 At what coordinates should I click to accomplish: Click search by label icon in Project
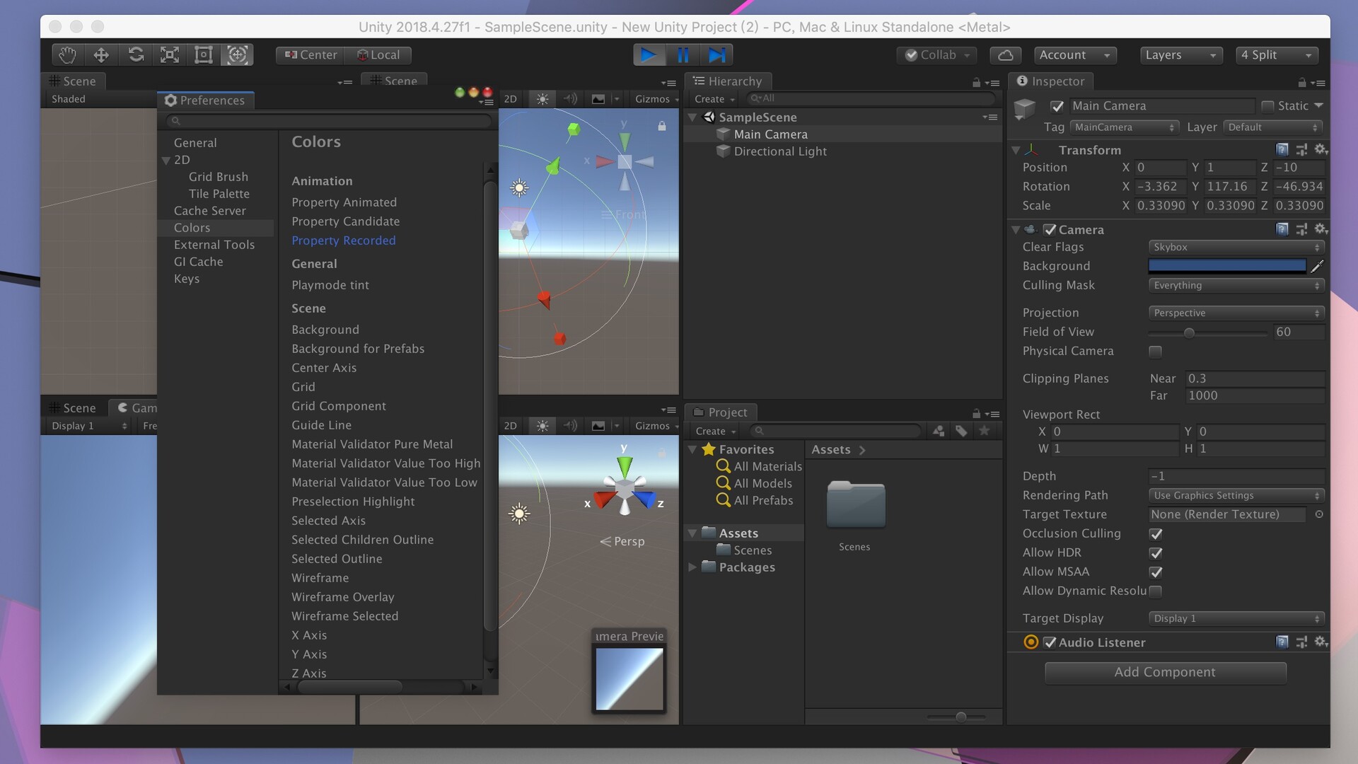(961, 431)
